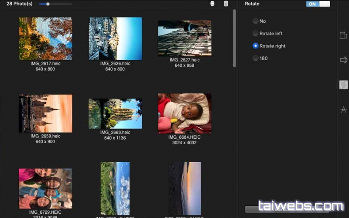Viewport: 349px width, 218px height.
Task: Select the IMG_2626.heic thumbnail
Action: click(115, 38)
